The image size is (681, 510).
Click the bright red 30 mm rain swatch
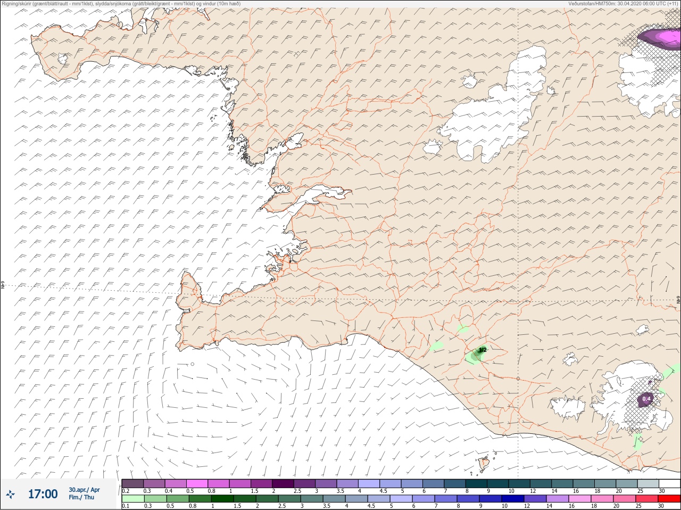pyautogui.click(x=669, y=499)
